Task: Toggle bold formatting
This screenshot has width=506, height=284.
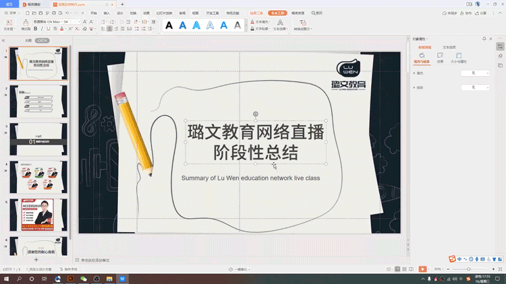Action: coord(36,29)
